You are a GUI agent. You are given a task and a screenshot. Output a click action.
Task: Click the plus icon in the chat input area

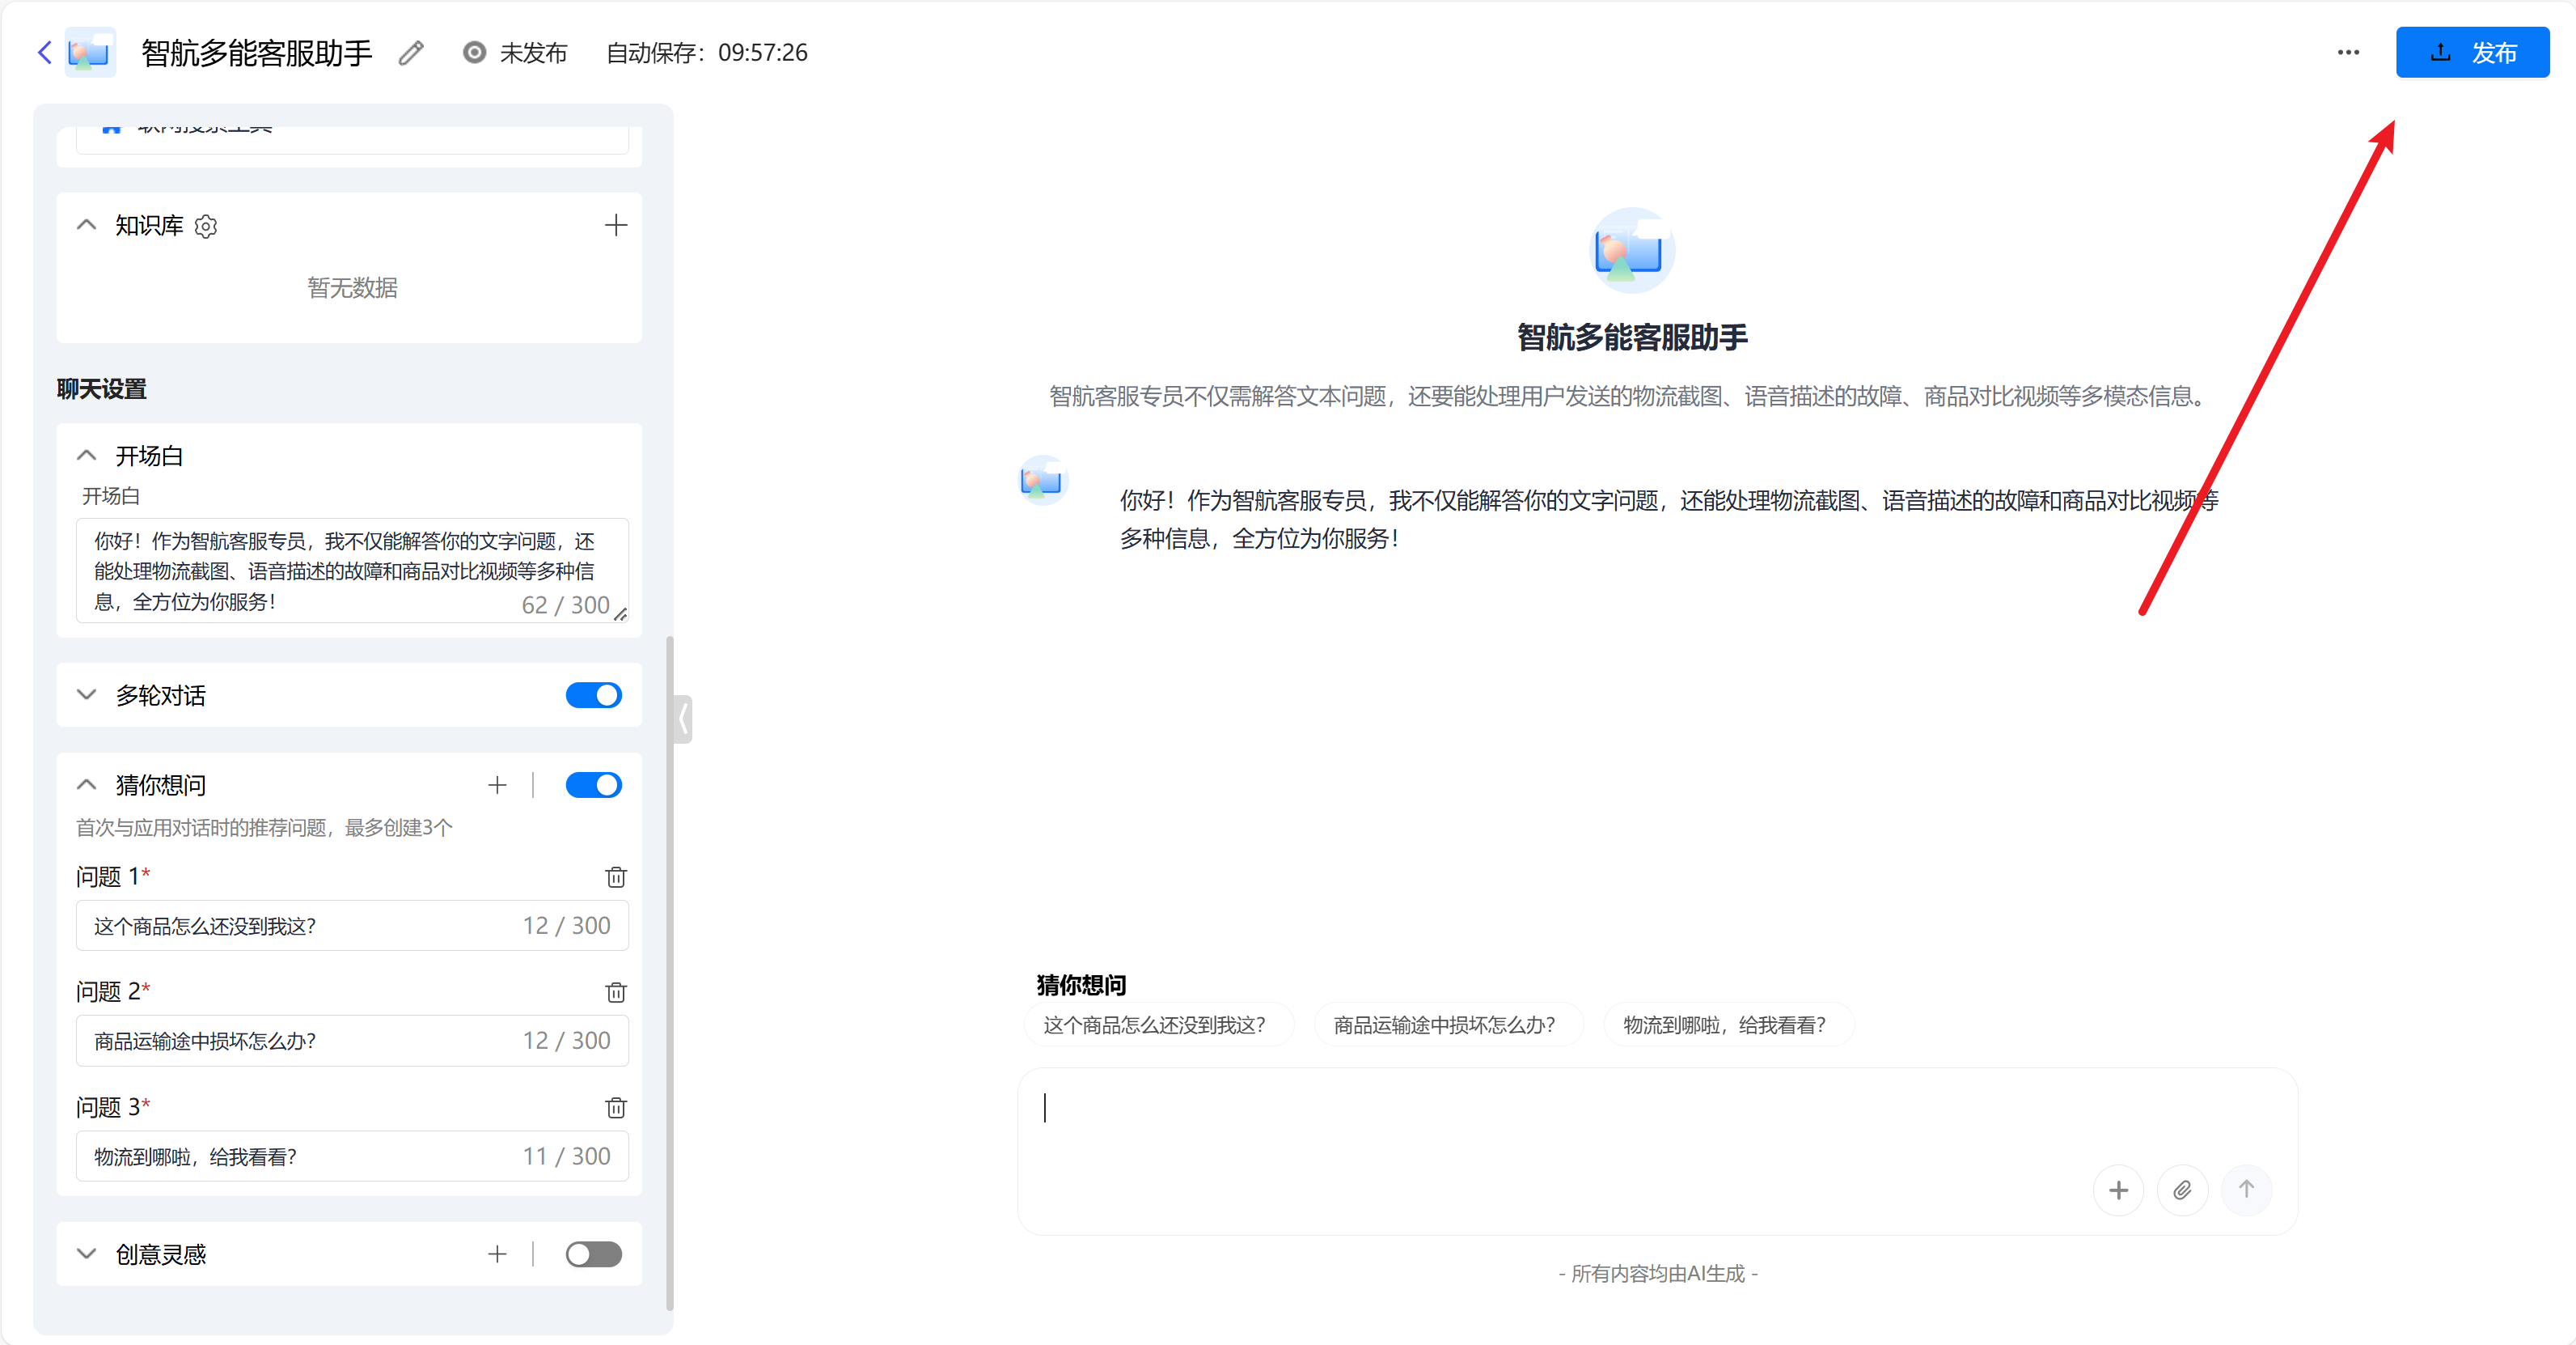click(2119, 1190)
